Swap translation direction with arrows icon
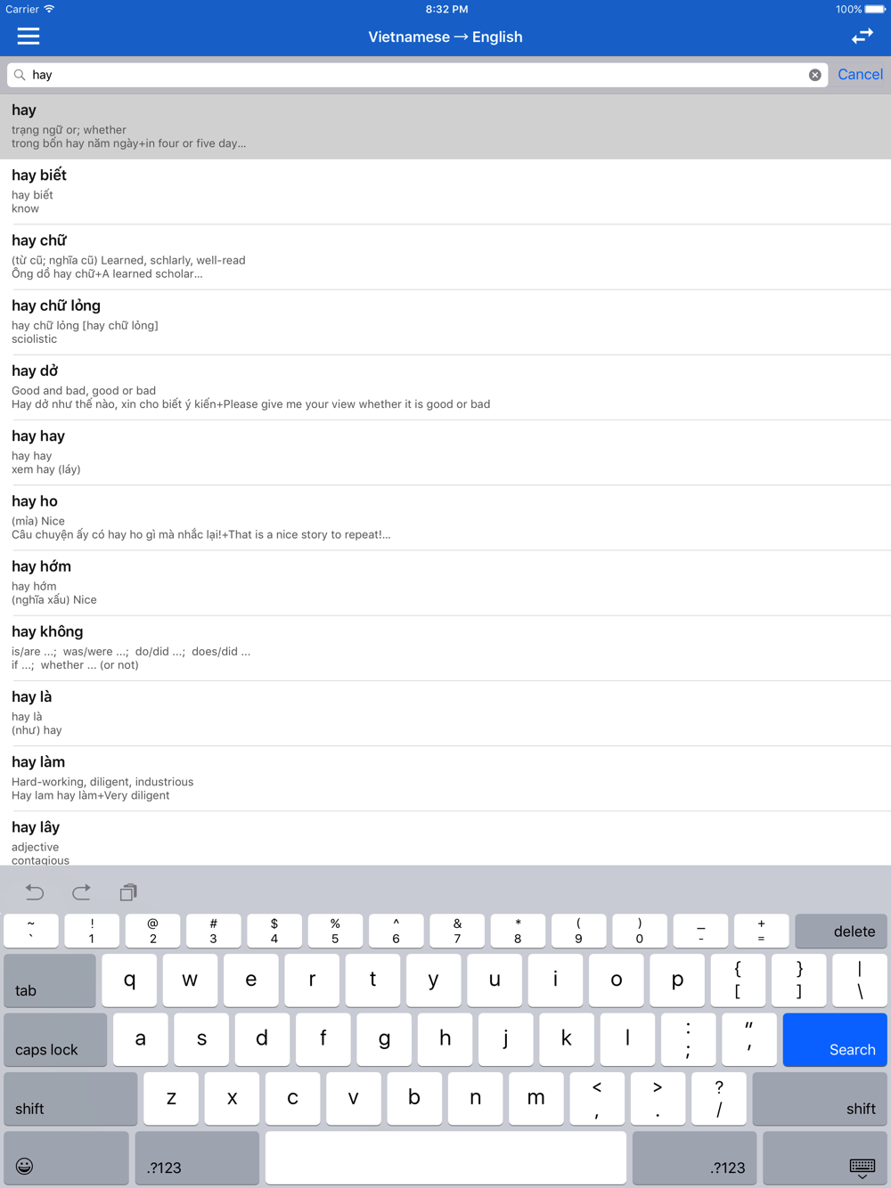891x1188 pixels. (862, 37)
